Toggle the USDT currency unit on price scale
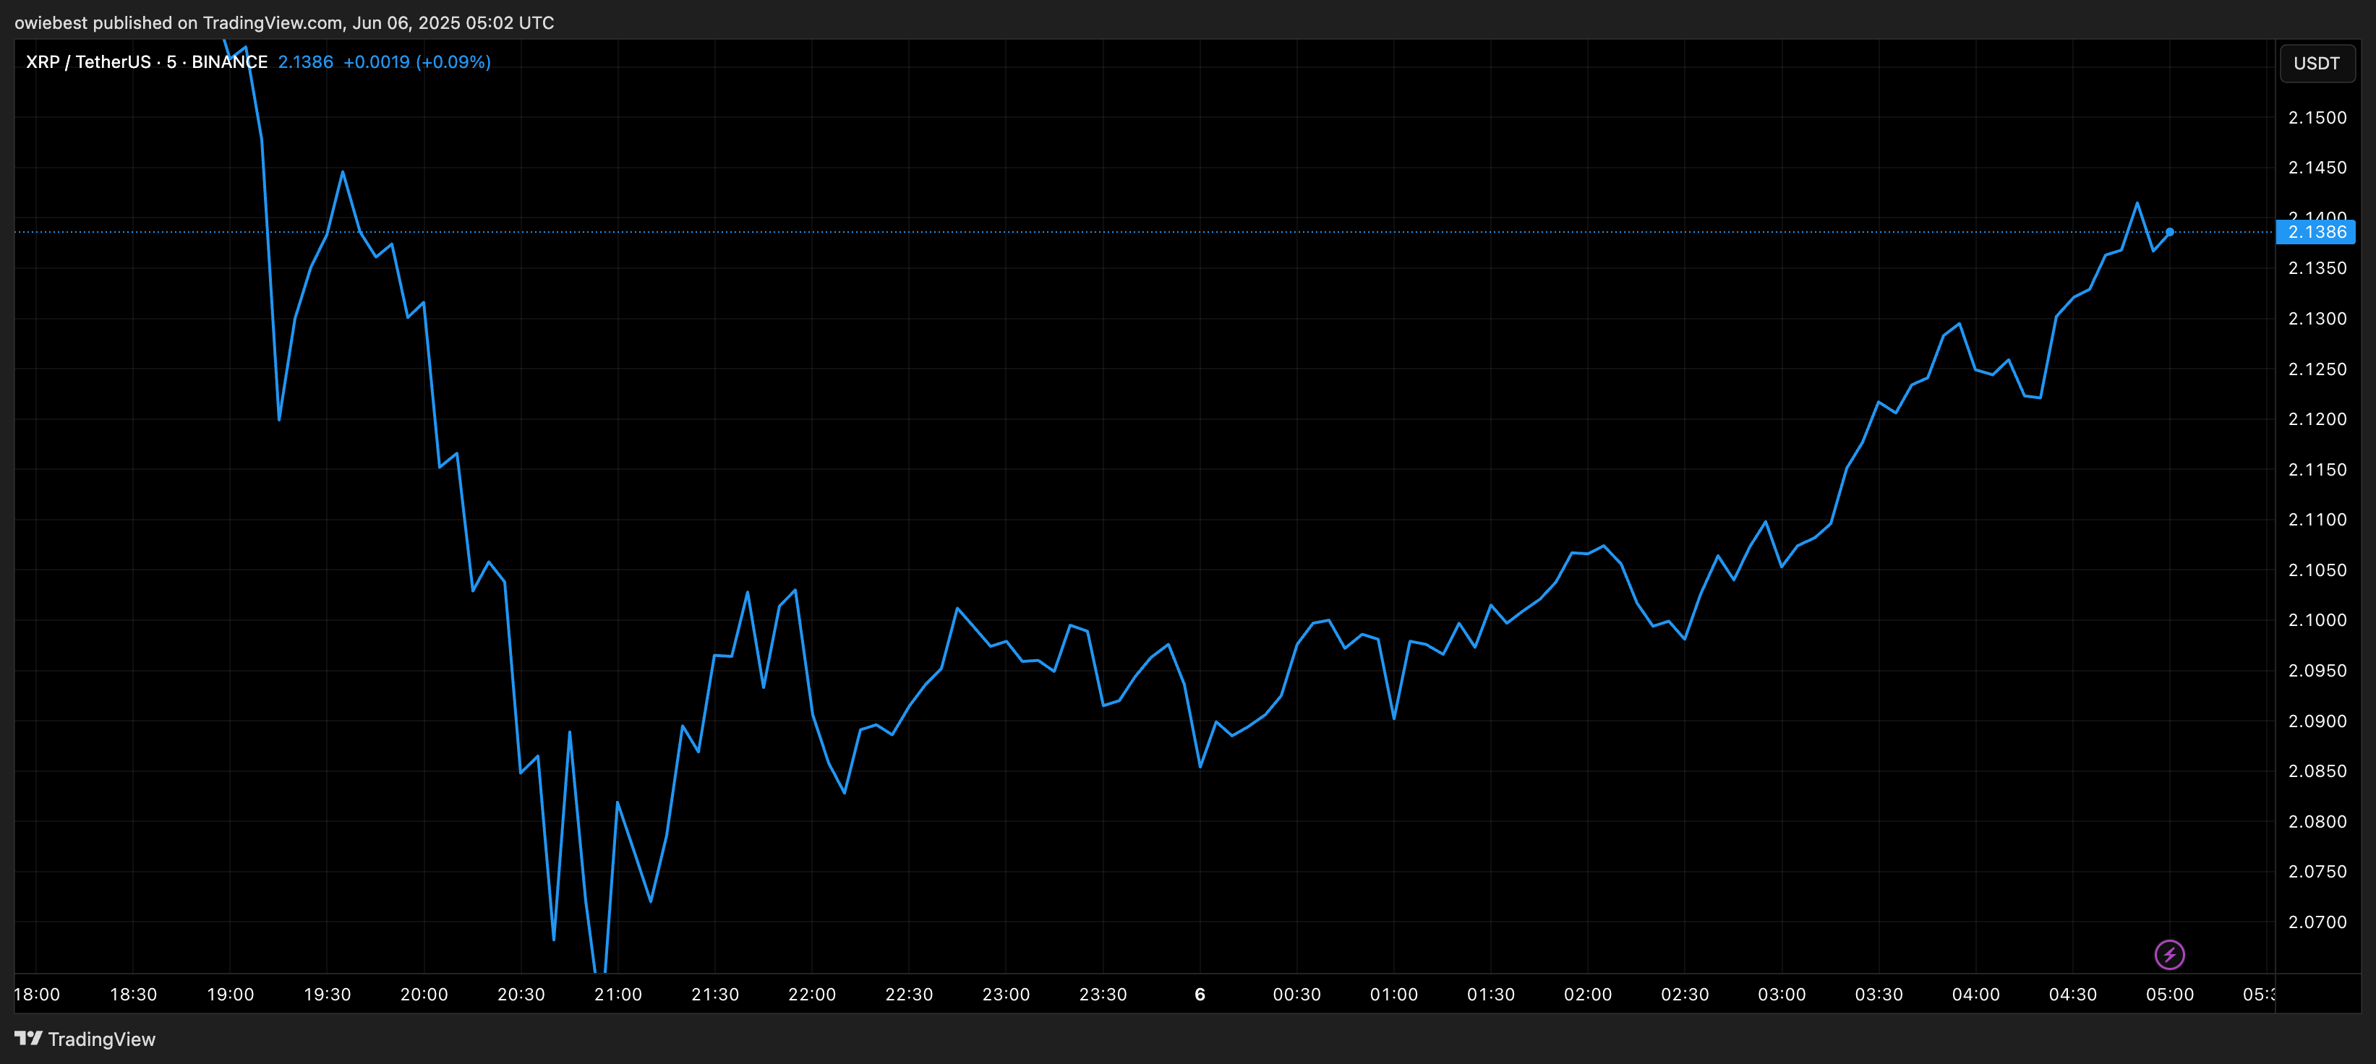Screen dimensions: 2376x1064 pos(2317,63)
